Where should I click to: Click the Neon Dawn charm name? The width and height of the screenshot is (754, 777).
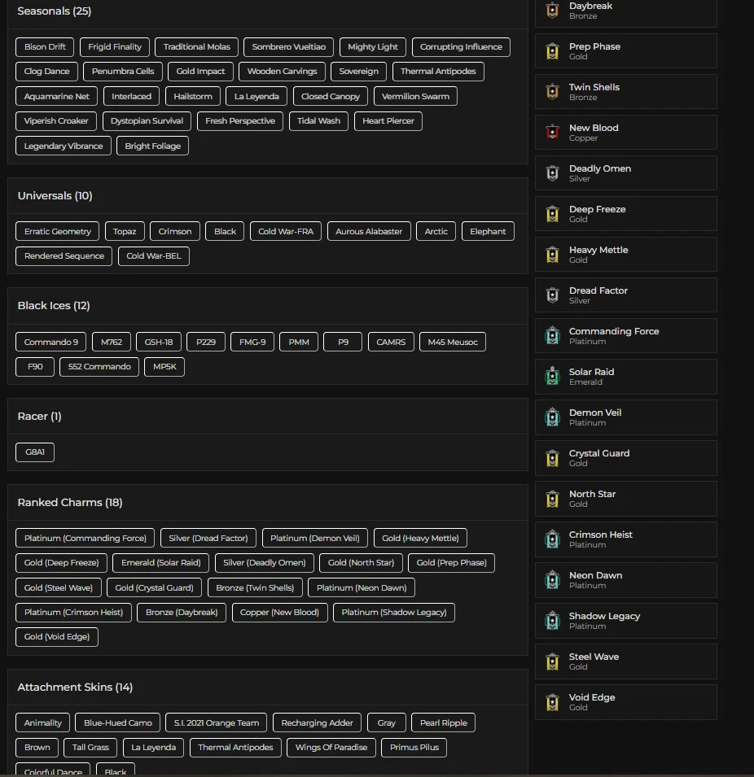click(595, 575)
